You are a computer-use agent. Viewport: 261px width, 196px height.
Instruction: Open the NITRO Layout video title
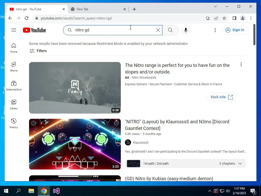[177, 125]
